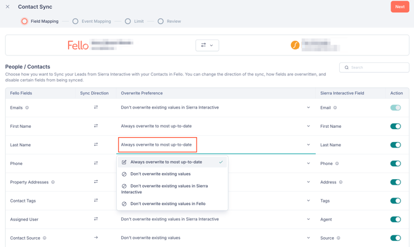Open overwrite preference dropdown for Emails
Viewport: 414px width, 247px height.
point(216,107)
